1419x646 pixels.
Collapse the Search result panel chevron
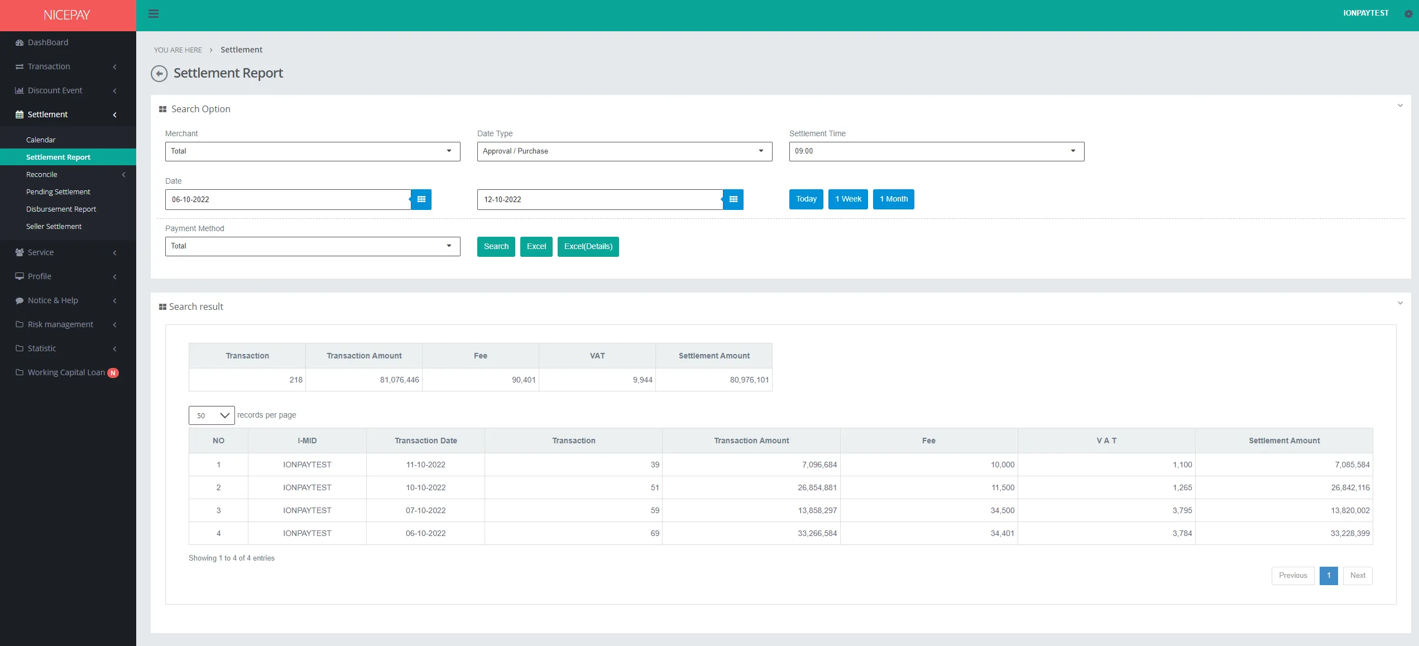(x=1400, y=303)
